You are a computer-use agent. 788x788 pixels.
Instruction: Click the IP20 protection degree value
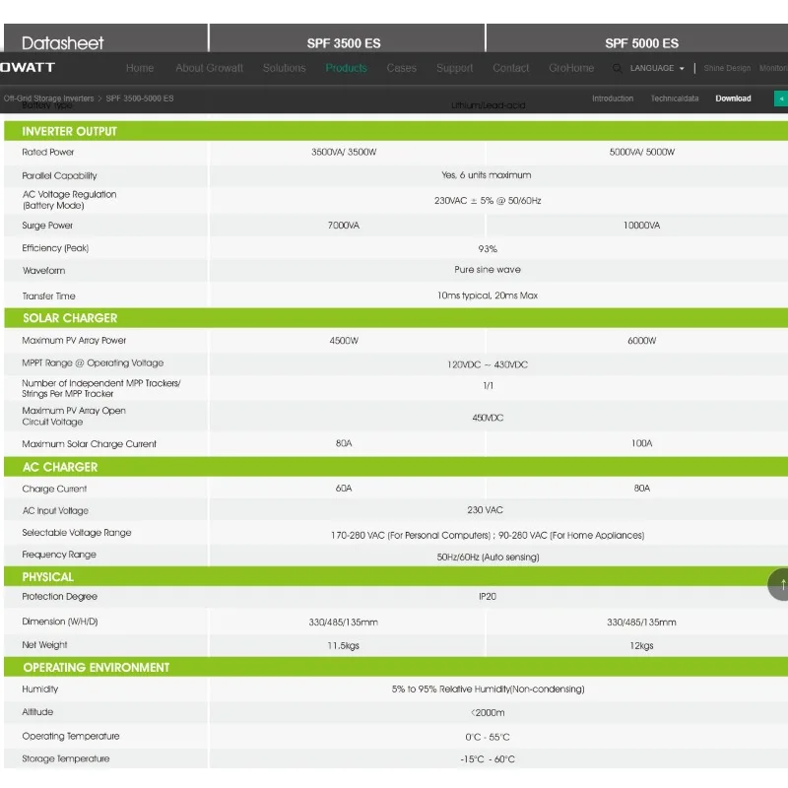click(488, 597)
